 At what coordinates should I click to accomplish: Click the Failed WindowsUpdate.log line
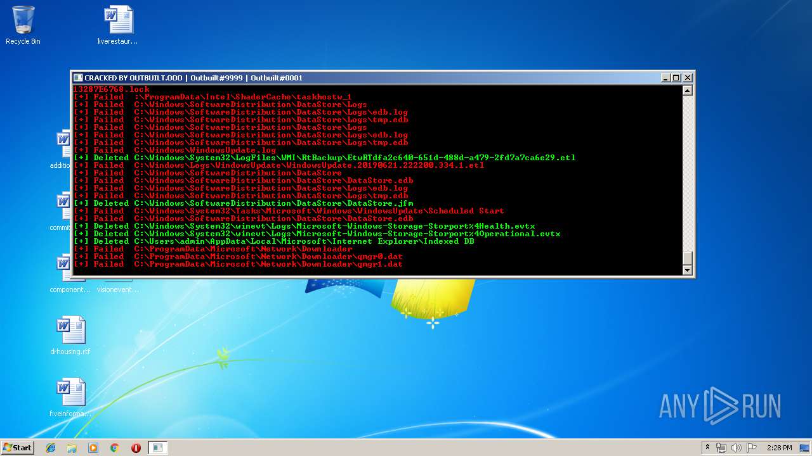coord(175,150)
